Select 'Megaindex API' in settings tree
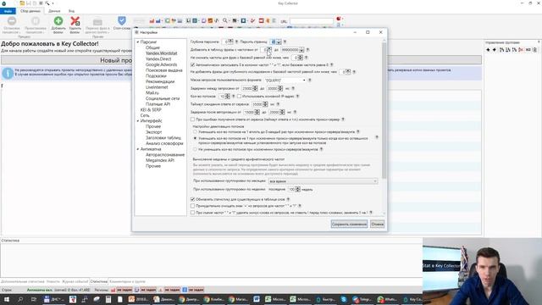The height and width of the screenshot is (305, 542). (x=160, y=160)
